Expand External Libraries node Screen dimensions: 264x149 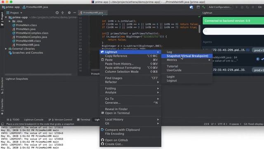pyautogui.click(x=6, y=49)
